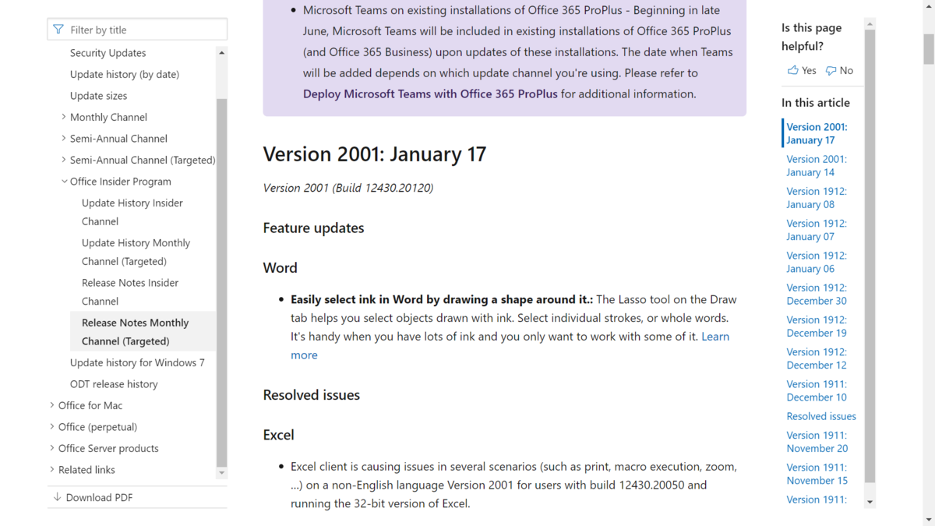This screenshot has width=935, height=526.
Task: Click sidebar scrollbar down arrow
Action: tap(221, 472)
